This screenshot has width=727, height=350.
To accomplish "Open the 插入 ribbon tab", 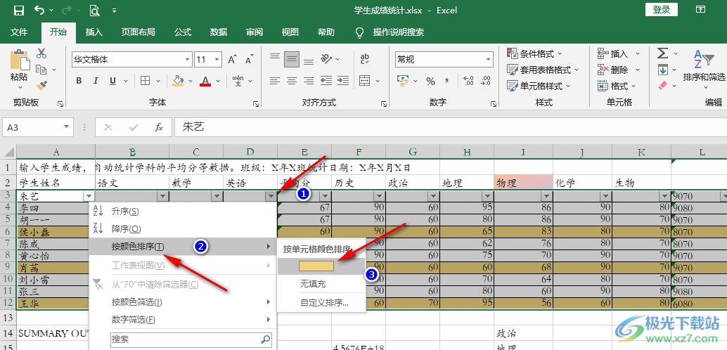I will tap(94, 32).
